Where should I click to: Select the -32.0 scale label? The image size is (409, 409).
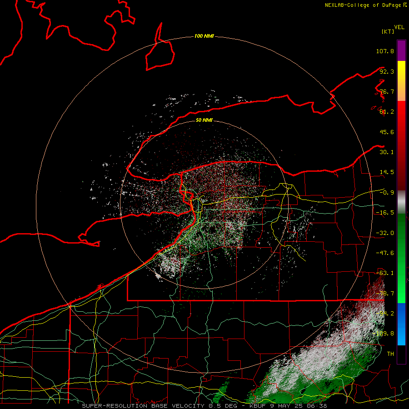pyautogui.click(x=385, y=233)
